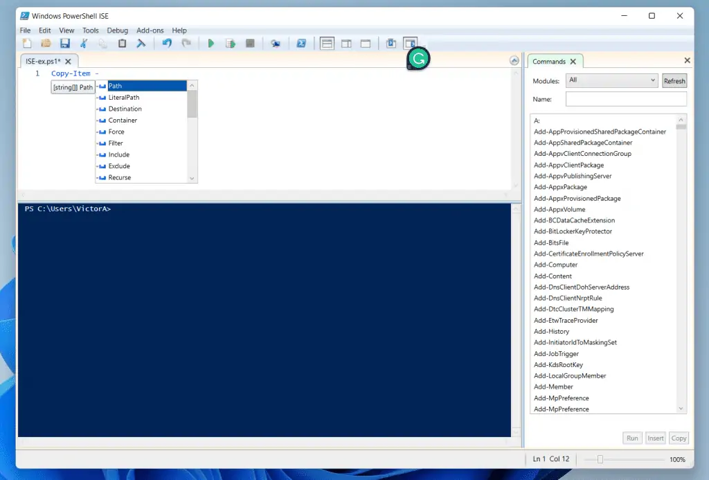This screenshot has height=480, width=709.
Task: Click the Run button in Commands pane
Action: click(632, 438)
